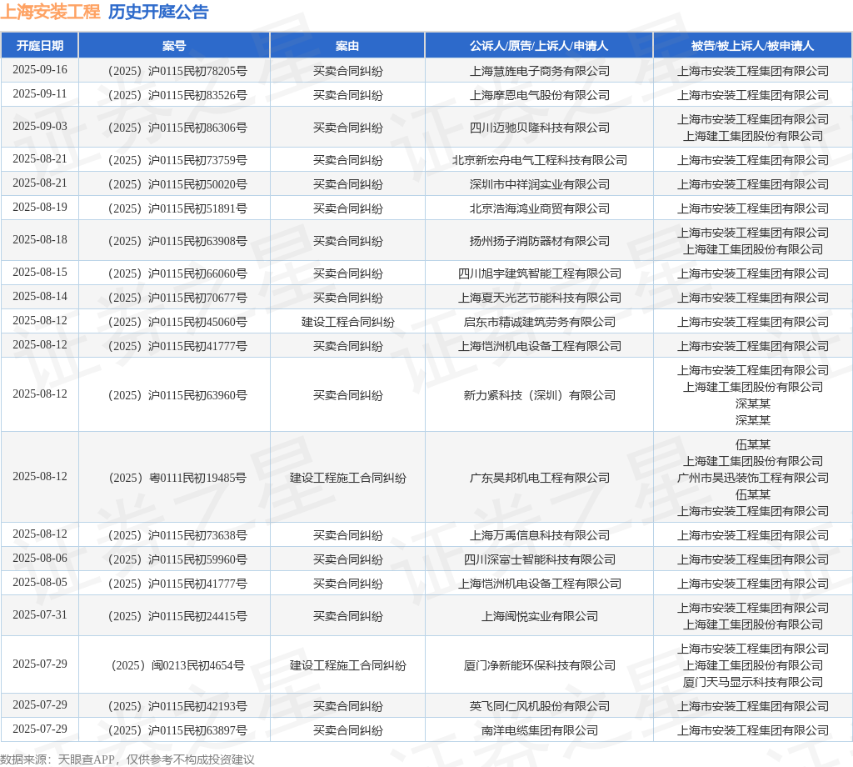Click date cell 2025-09-03
The image size is (853, 767).
(x=40, y=126)
